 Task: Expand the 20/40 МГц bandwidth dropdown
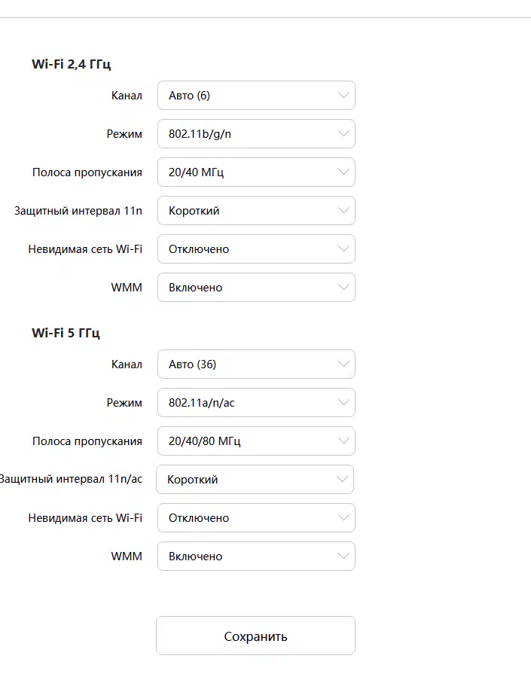coord(256,172)
